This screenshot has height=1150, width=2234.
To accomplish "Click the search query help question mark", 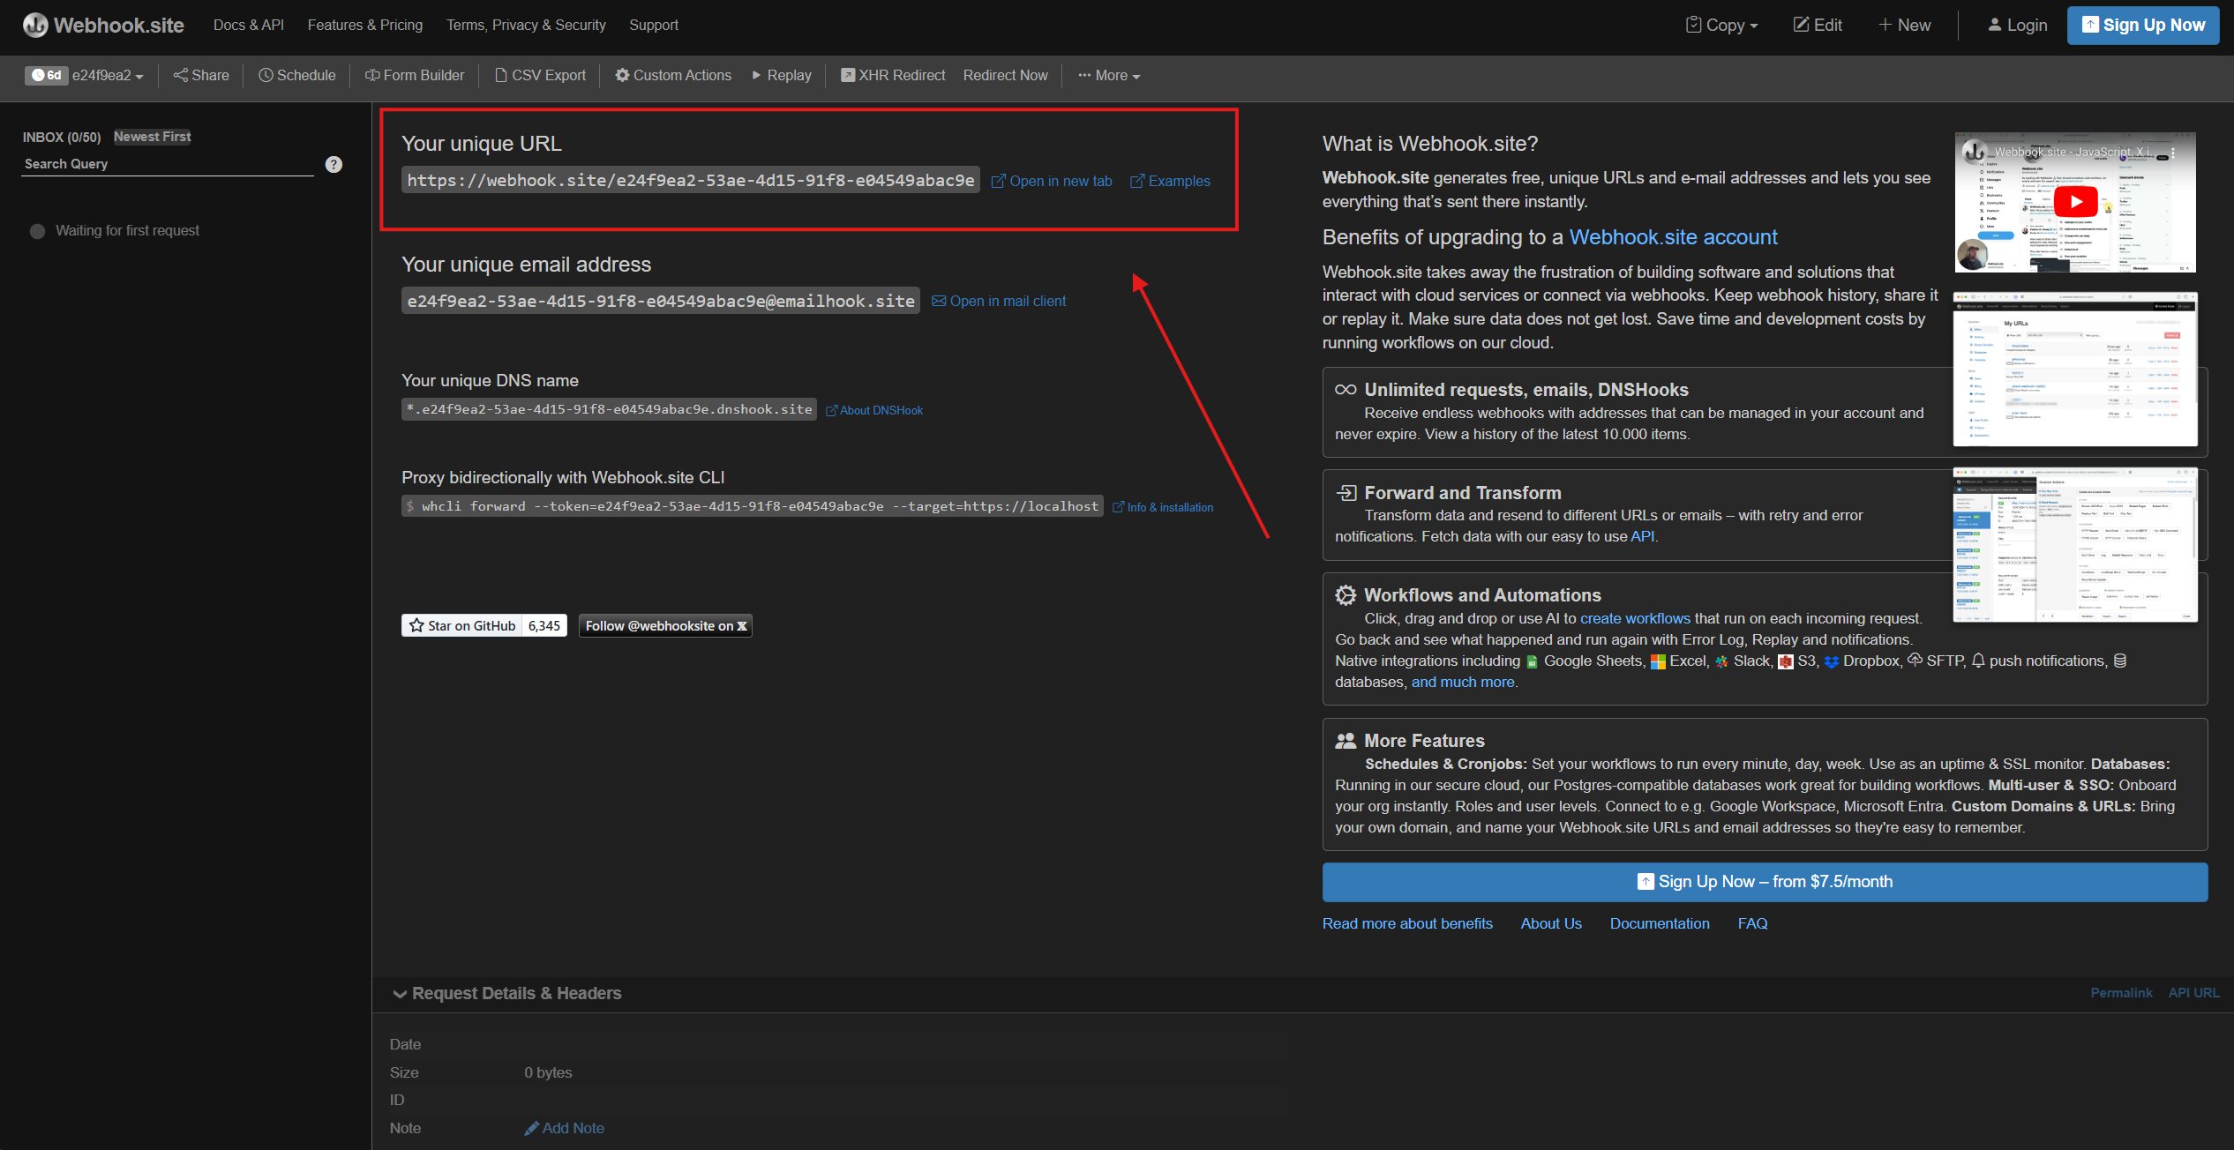I will (x=333, y=164).
